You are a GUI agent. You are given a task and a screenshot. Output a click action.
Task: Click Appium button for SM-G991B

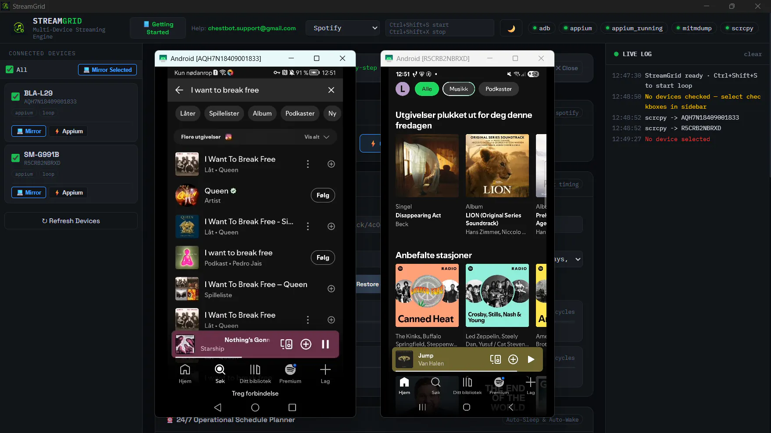68,192
